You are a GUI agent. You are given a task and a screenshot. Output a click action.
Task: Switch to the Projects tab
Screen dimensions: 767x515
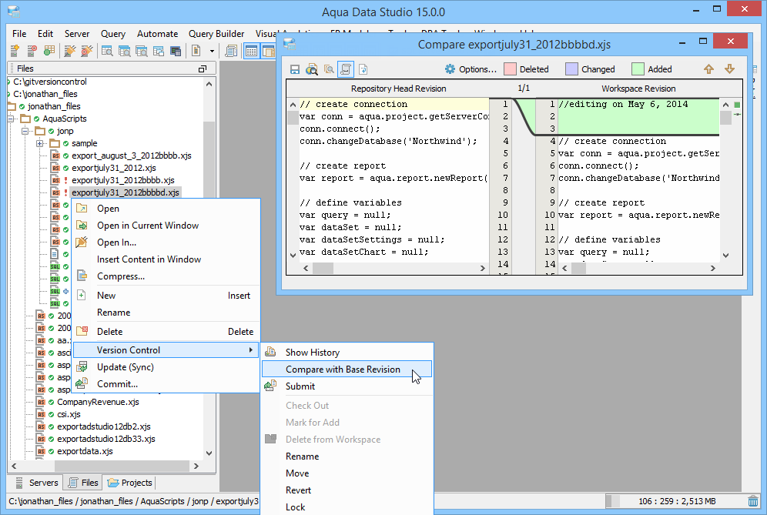(x=130, y=483)
